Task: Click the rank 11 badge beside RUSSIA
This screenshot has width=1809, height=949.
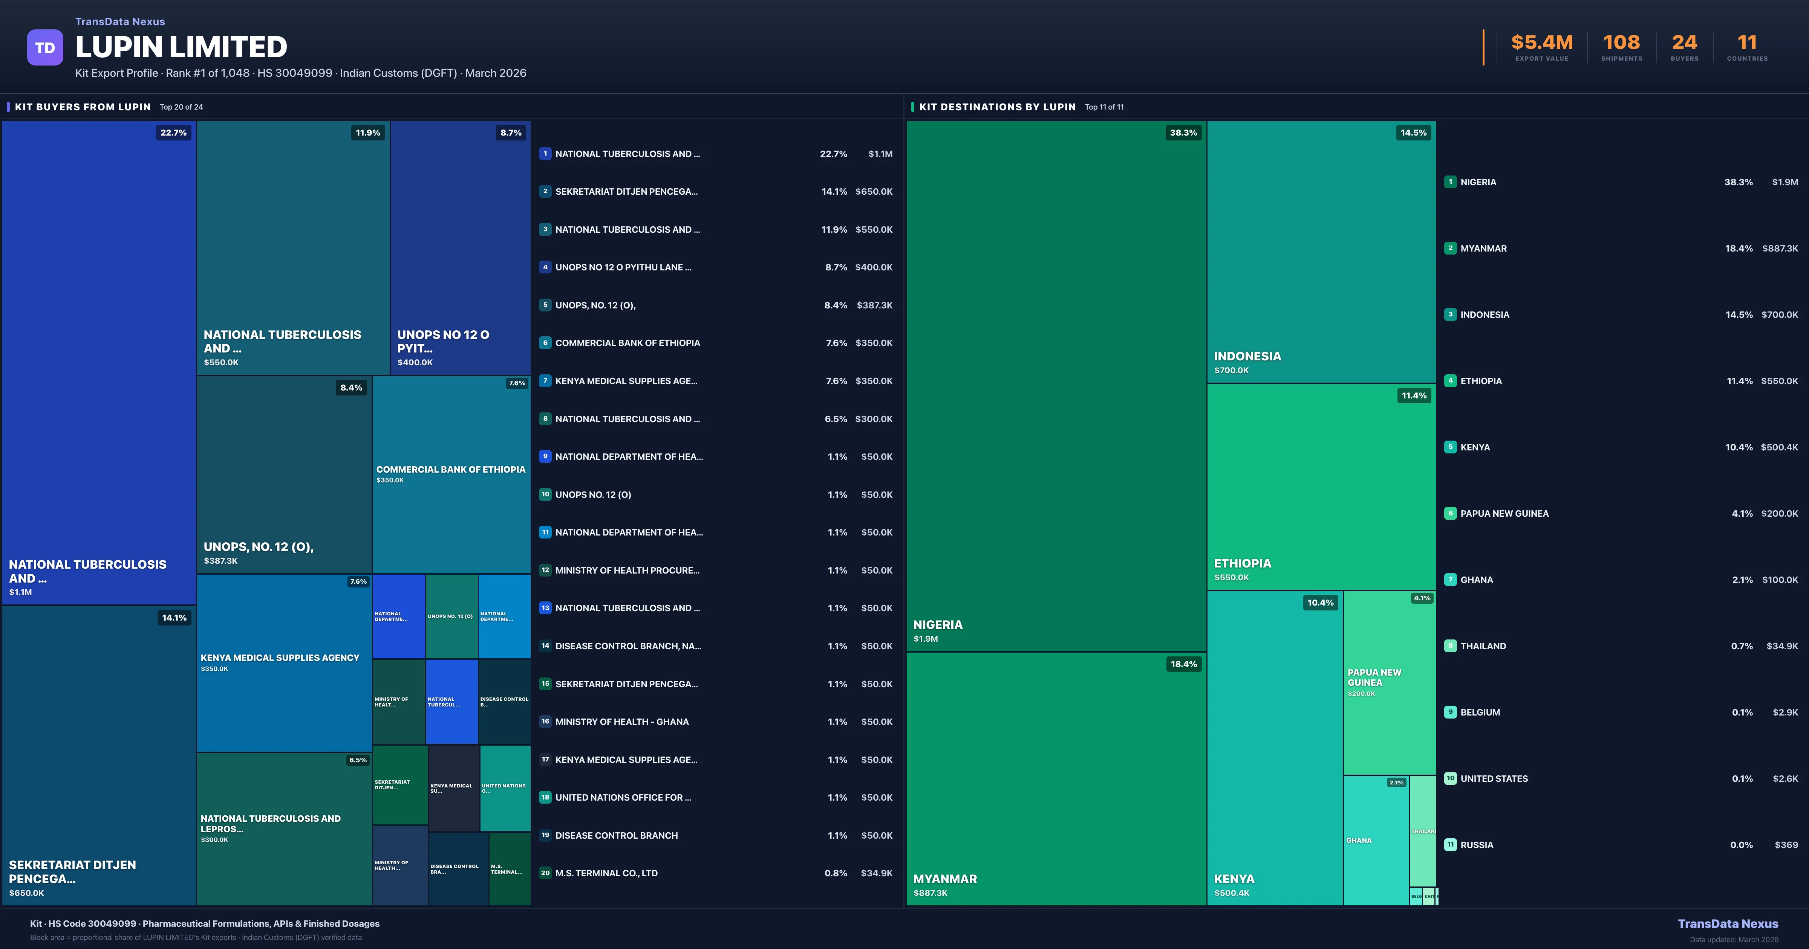Action: pyautogui.click(x=1451, y=844)
